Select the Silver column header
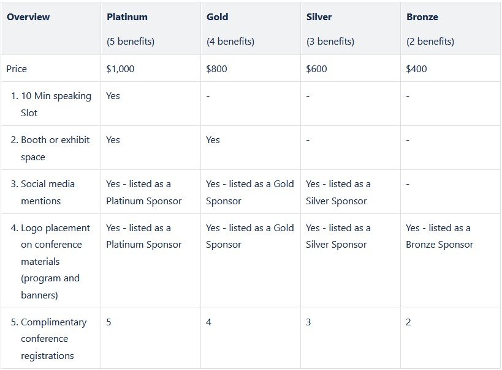 (319, 17)
